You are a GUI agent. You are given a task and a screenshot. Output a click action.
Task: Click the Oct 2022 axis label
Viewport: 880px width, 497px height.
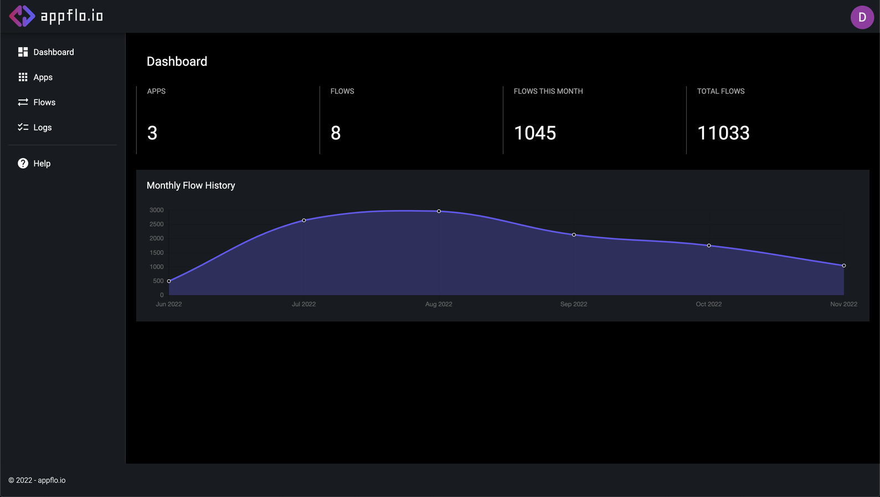click(x=709, y=304)
